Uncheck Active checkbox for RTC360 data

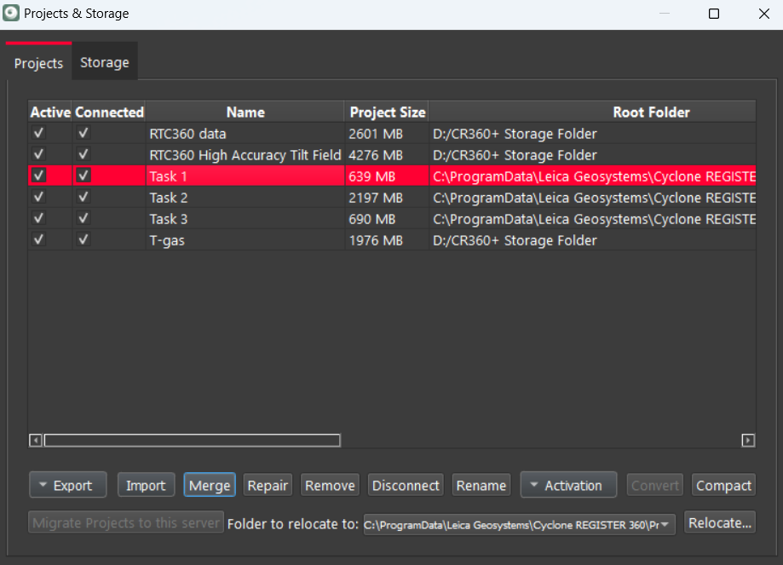(x=38, y=134)
